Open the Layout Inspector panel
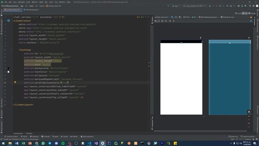259x146 pixels. 248,137
